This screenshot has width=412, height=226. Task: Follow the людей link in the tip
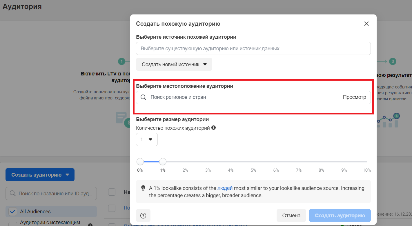pos(225,188)
